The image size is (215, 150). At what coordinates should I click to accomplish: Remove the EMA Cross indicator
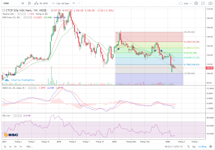(x=31, y=17)
